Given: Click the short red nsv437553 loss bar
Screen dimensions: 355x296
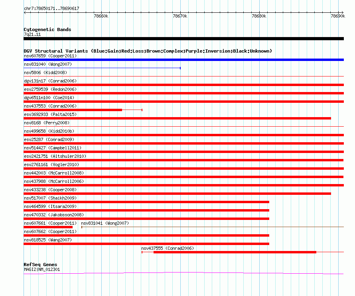Looking at the screenshot, I should [73, 110].
